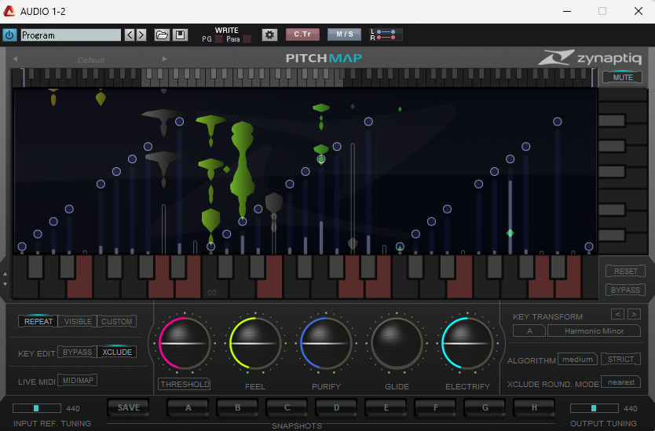This screenshot has width=655, height=431.
Task: Click the snapshots SAVE button
Action: (129, 407)
